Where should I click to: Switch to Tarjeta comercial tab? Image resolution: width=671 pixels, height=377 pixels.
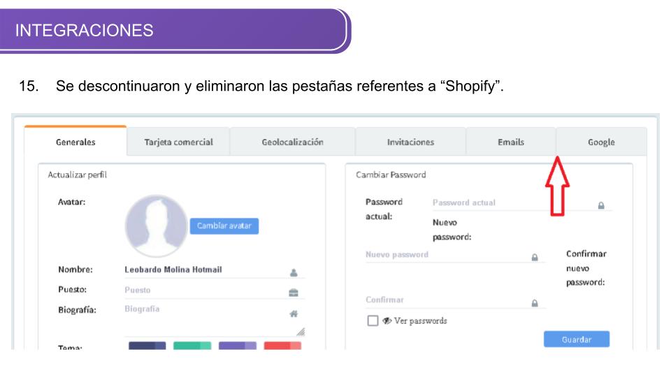pos(178,142)
